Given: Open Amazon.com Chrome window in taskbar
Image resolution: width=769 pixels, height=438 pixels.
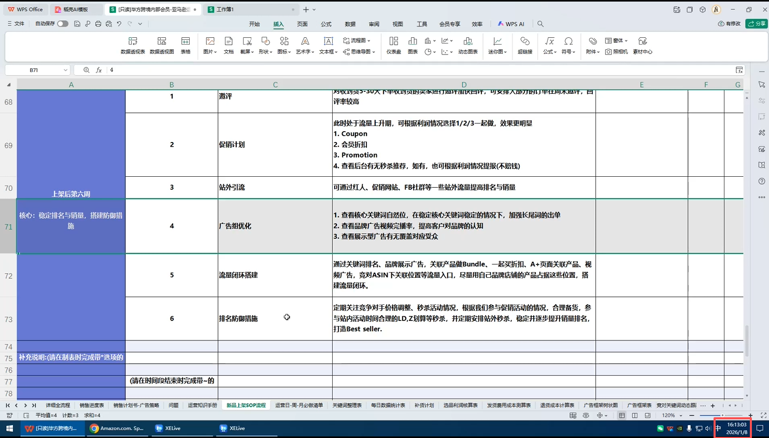Looking at the screenshot, I should coord(117,428).
